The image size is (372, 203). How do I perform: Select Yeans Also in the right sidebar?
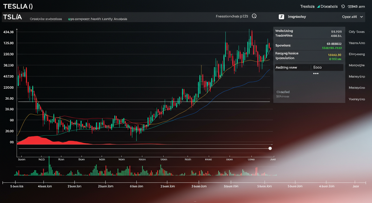click(x=357, y=43)
